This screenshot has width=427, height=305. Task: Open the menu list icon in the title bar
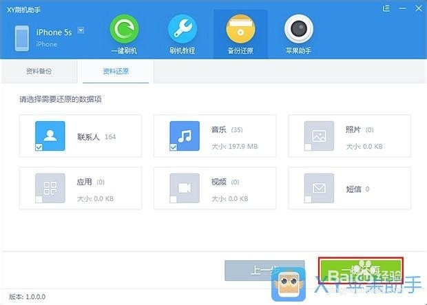click(386, 8)
